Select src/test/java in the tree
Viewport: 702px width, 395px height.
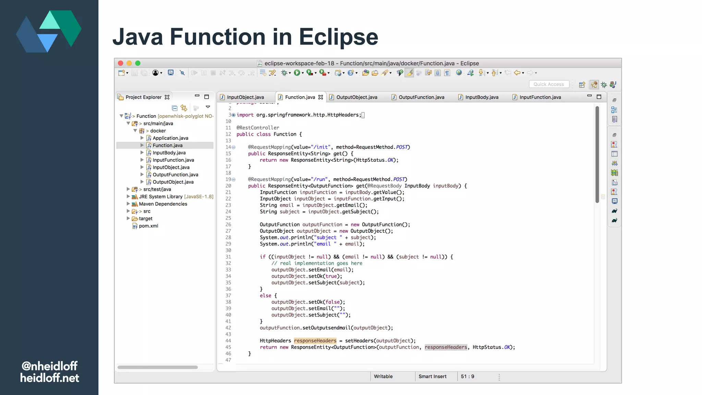(x=157, y=189)
